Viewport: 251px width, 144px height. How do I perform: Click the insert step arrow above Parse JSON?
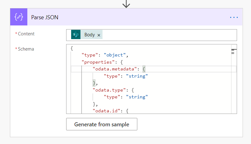[x=126, y=4]
